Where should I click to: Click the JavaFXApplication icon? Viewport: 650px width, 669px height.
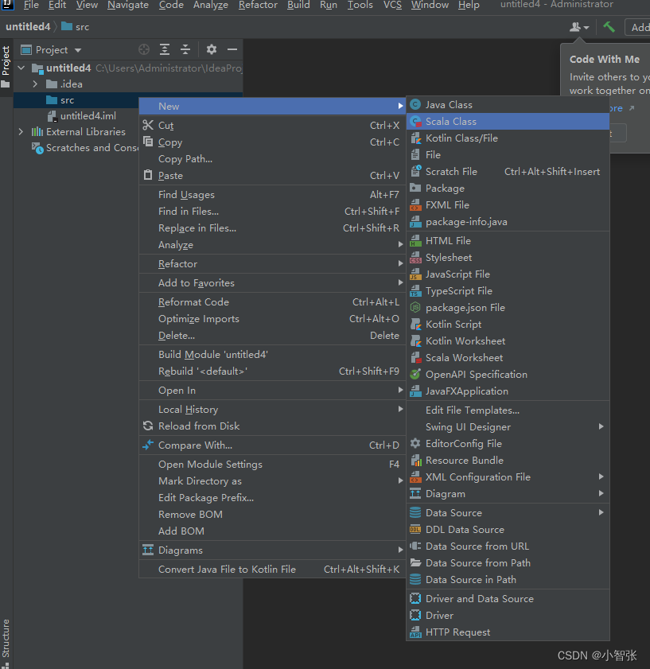pyautogui.click(x=415, y=391)
